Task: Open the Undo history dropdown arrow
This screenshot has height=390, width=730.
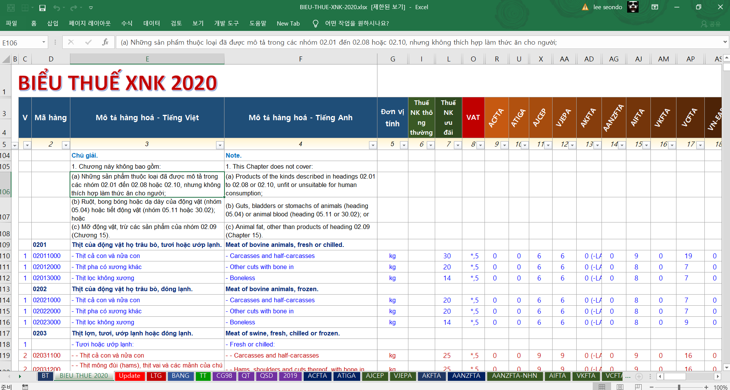Action: point(64,8)
